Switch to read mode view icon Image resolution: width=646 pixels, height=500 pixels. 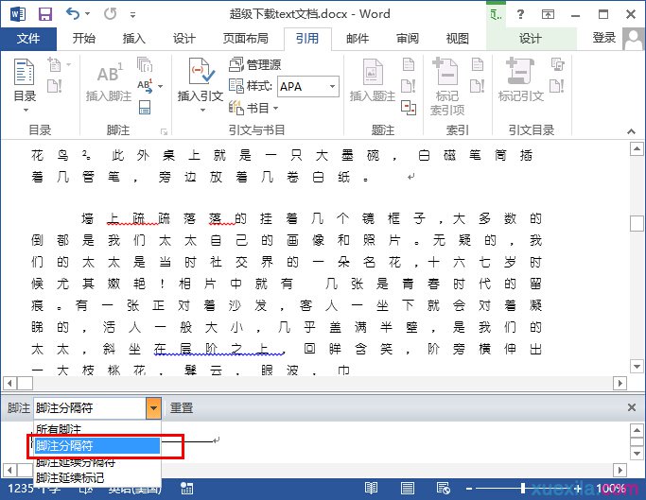pyautogui.click(x=371, y=489)
